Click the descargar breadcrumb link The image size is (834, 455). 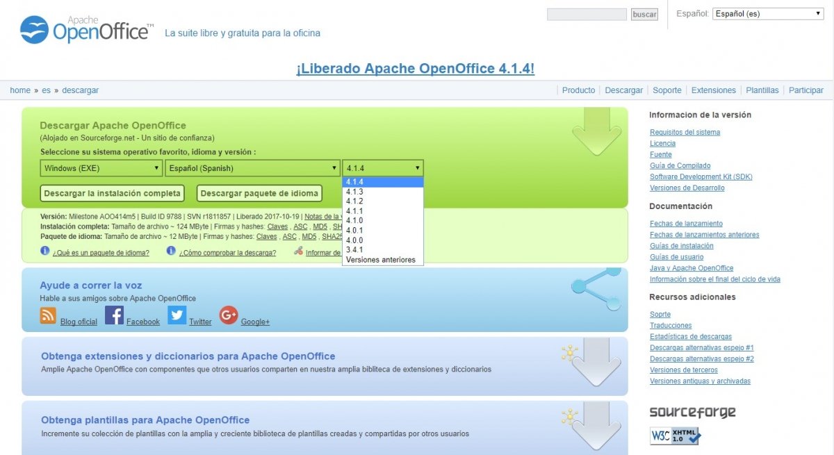pyautogui.click(x=80, y=90)
